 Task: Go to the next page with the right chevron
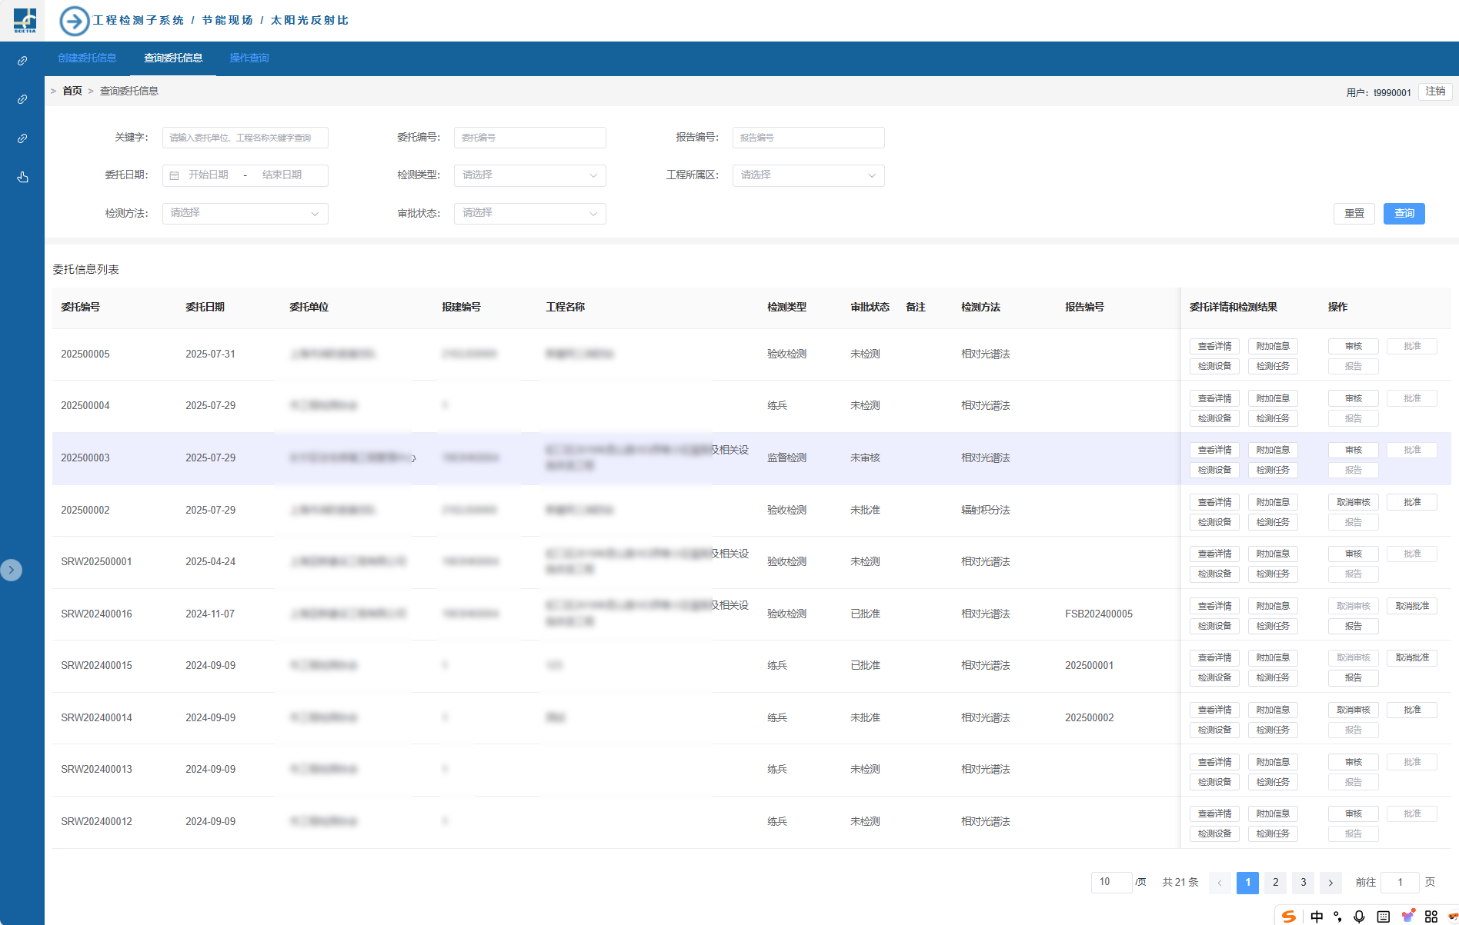pos(1330,883)
